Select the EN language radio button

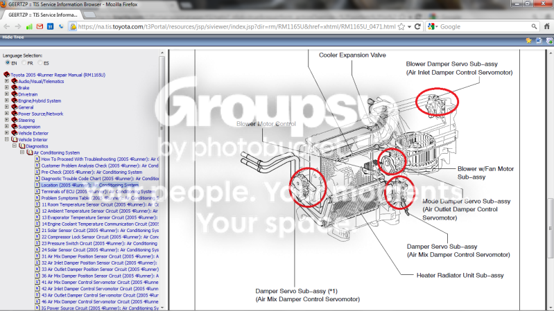(x=8, y=63)
